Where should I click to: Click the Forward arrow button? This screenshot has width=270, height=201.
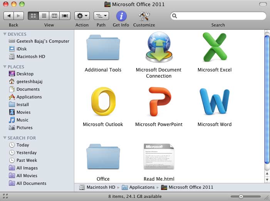tap(18, 16)
